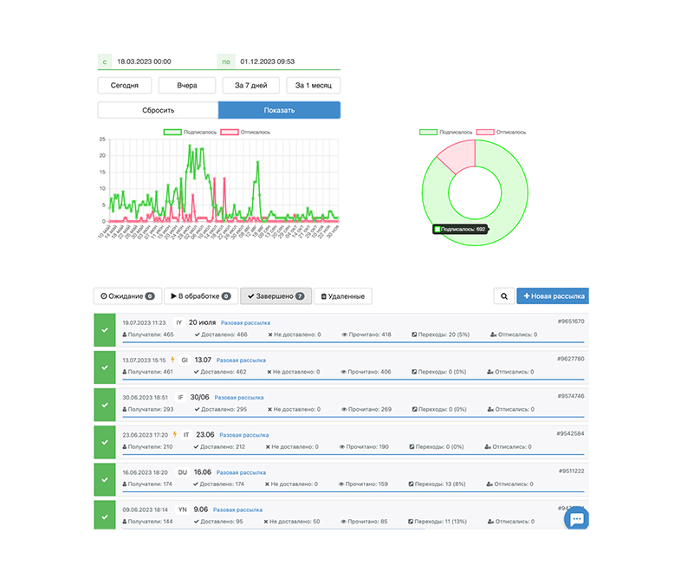This screenshot has height=578, width=681.
Task: Click the search magnifier icon button
Action: 503,296
